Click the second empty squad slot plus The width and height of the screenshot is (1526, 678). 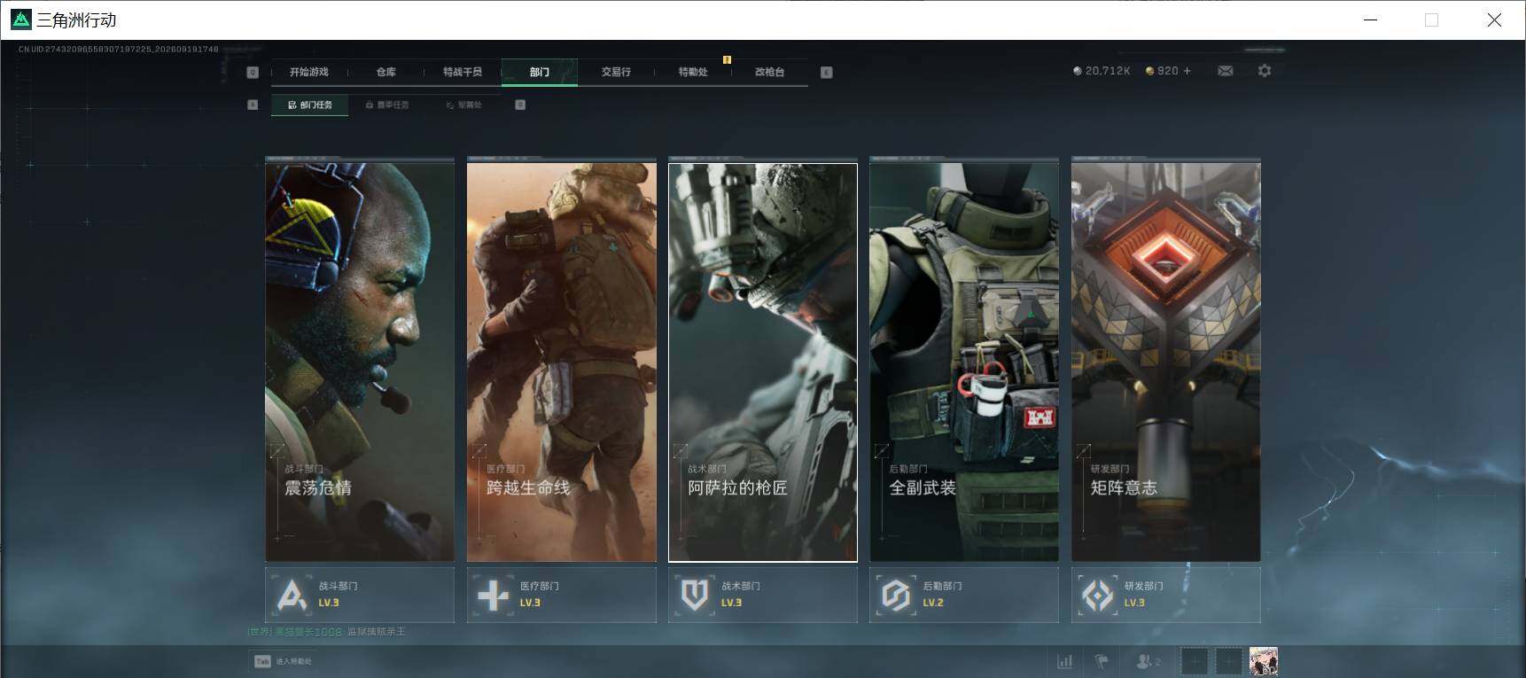click(x=1228, y=661)
